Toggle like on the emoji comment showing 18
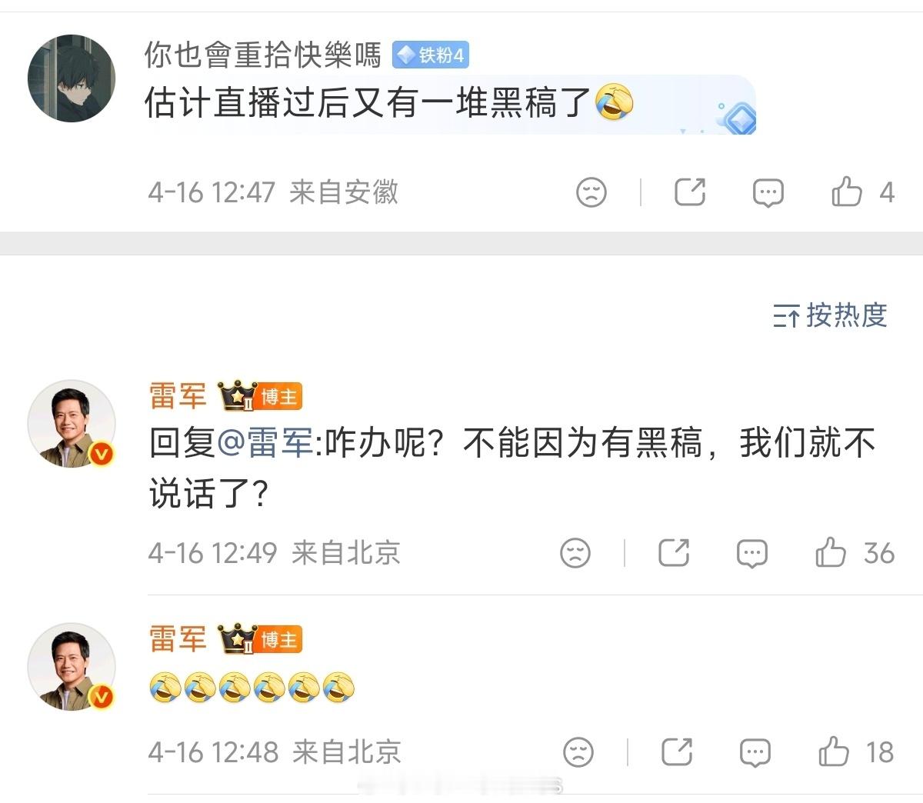 pos(836,752)
